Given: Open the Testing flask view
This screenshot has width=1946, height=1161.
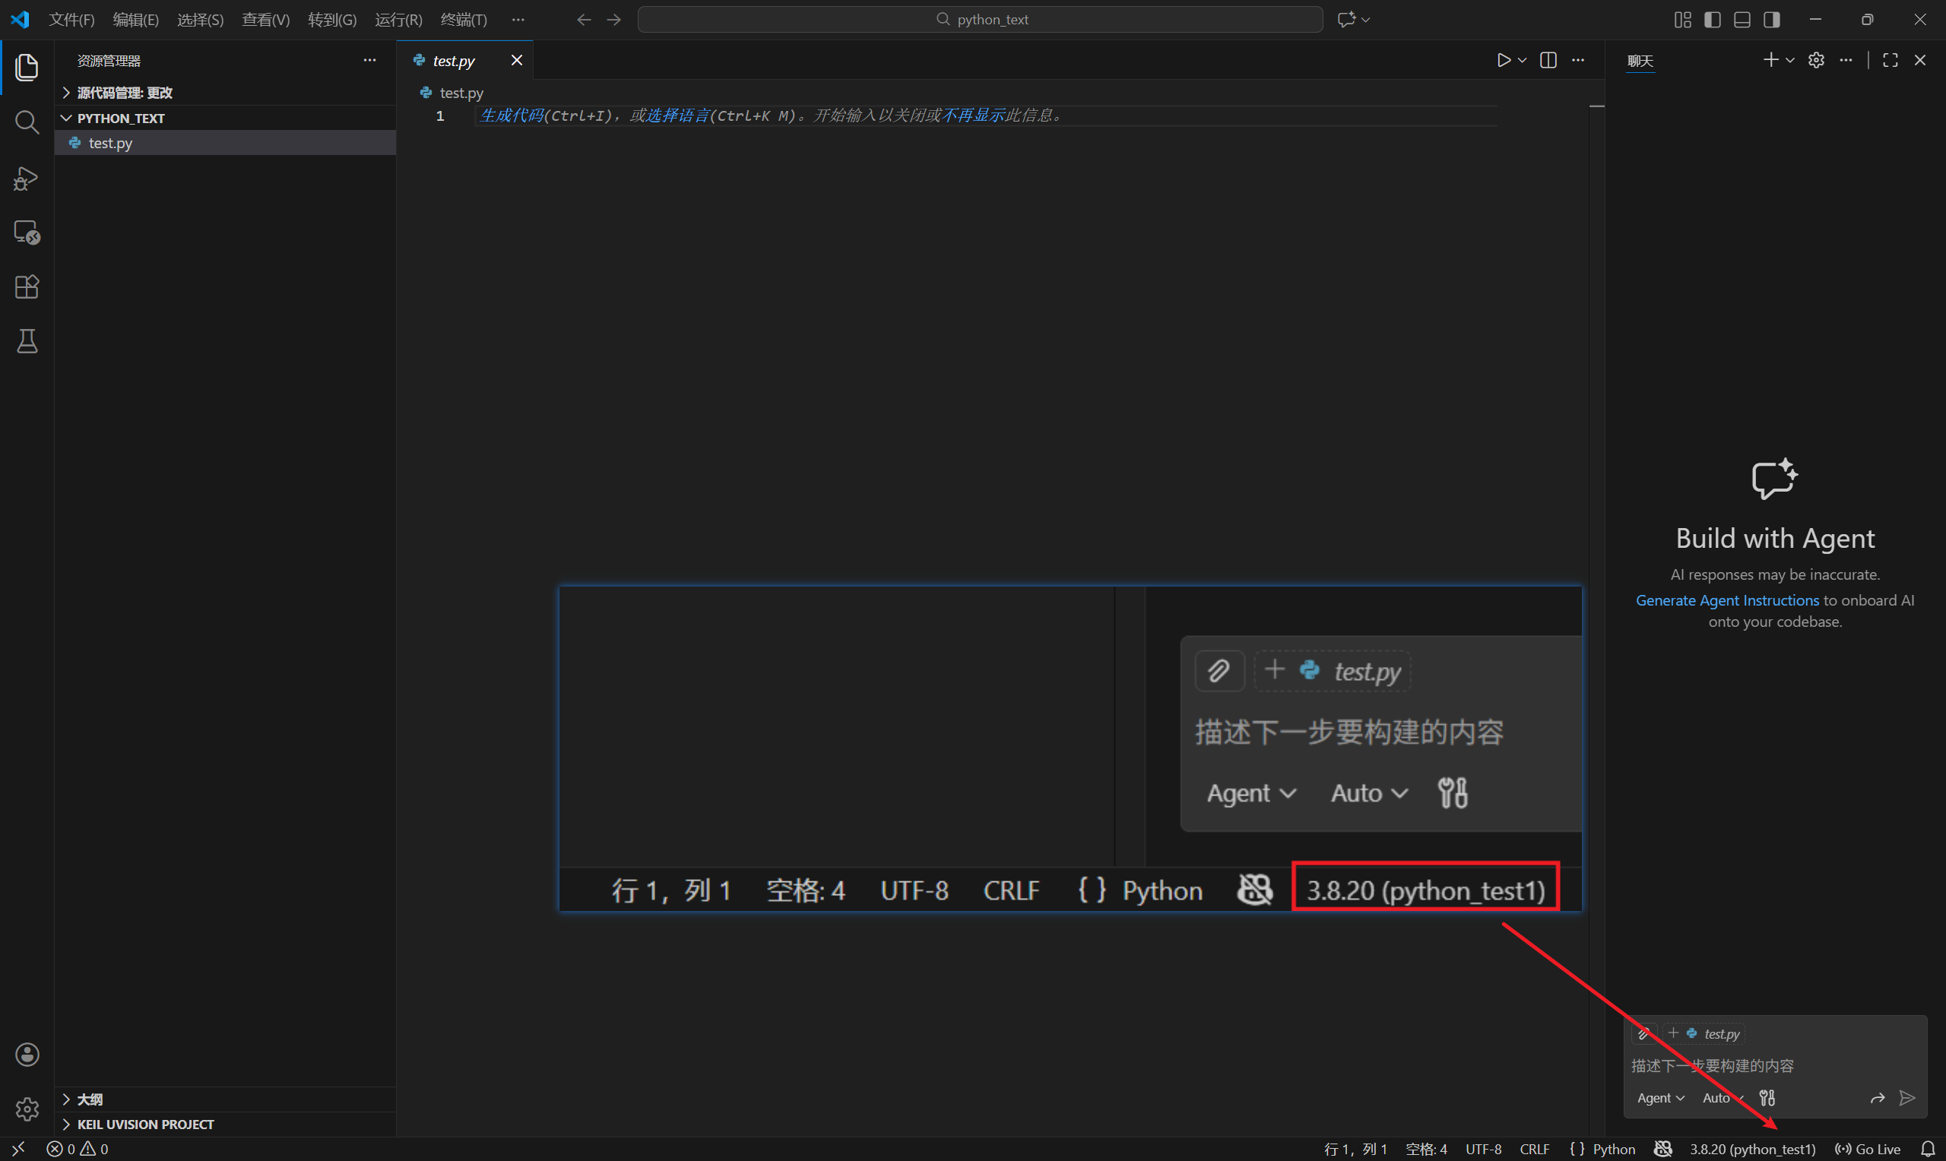Looking at the screenshot, I should point(27,341).
